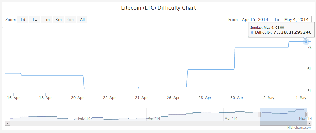Click the From date field
Screen dimensions: 316x133
point(255,20)
